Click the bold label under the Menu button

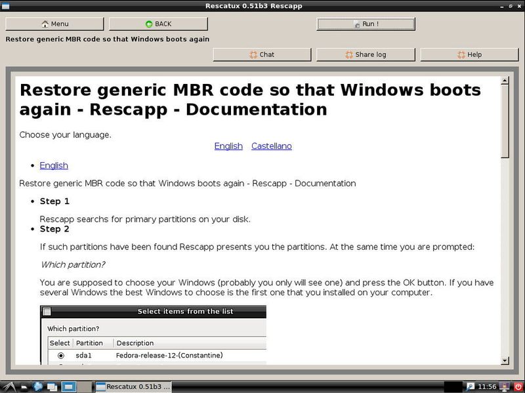tap(108, 39)
